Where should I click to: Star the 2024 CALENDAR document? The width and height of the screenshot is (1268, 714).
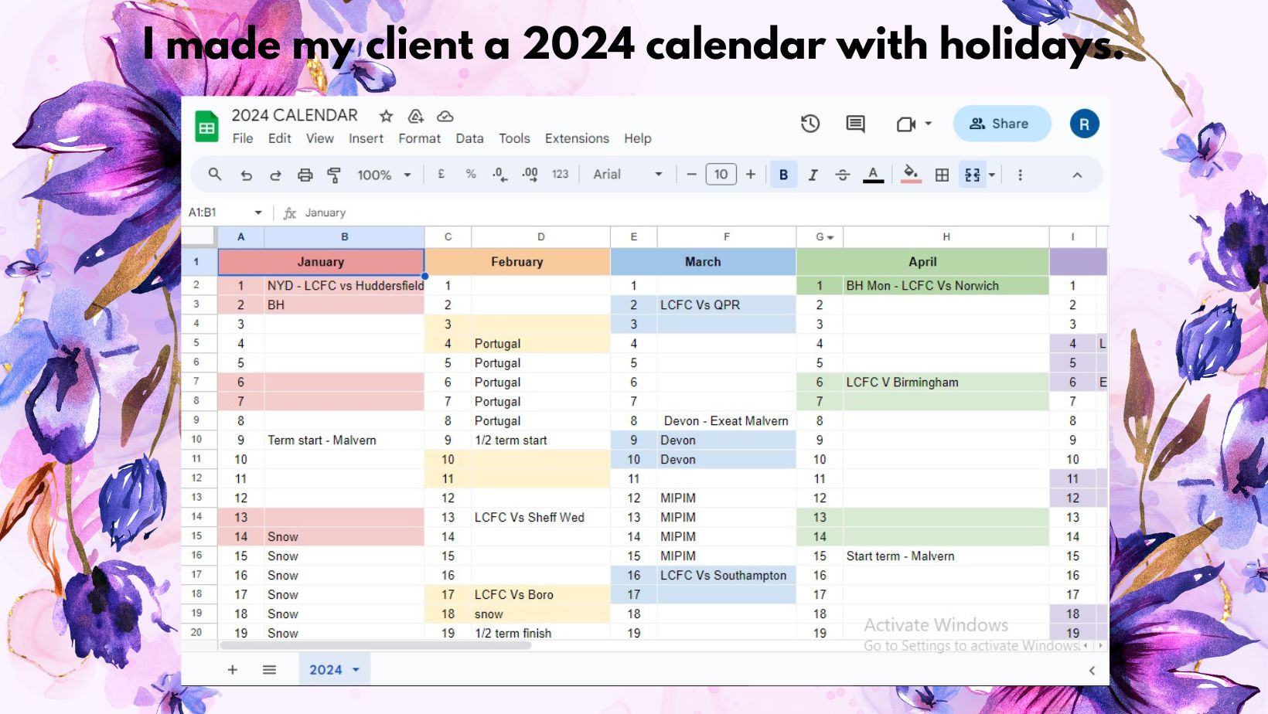point(386,116)
